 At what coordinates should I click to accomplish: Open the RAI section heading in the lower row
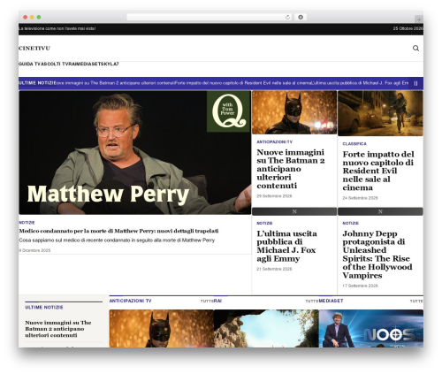pos(217,301)
